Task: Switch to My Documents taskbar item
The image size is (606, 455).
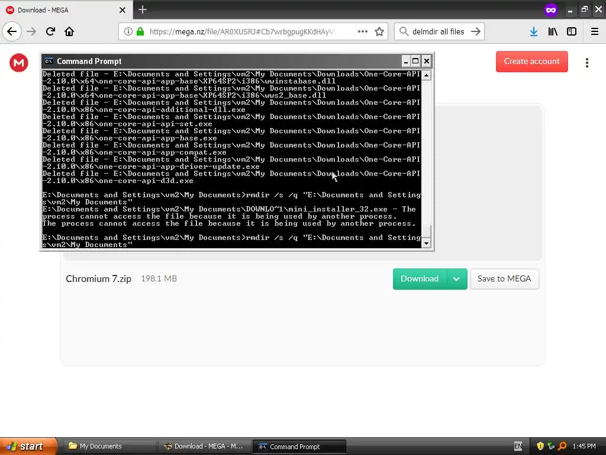Action: (x=109, y=446)
